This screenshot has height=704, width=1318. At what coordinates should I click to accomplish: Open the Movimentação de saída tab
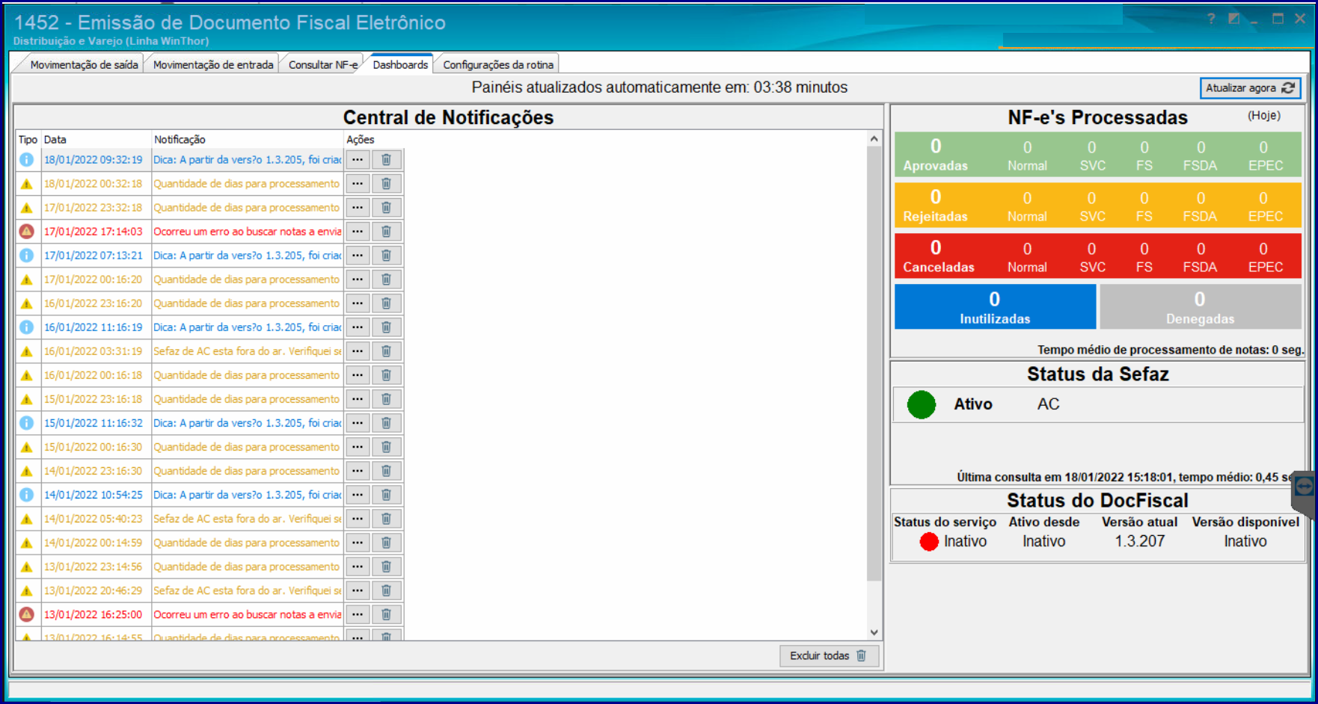(84, 65)
